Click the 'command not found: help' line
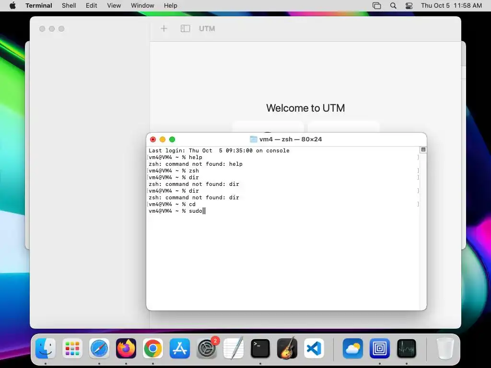Image resolution: width=491 pixels, height=368 pixels. (x=196, y=164)
